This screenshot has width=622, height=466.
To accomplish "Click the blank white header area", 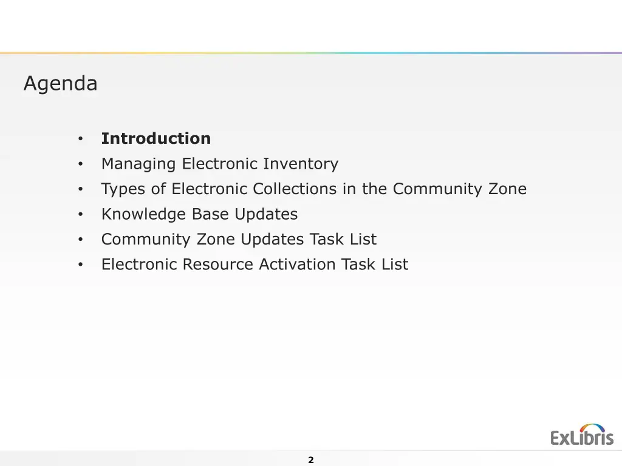I will 311,25.
